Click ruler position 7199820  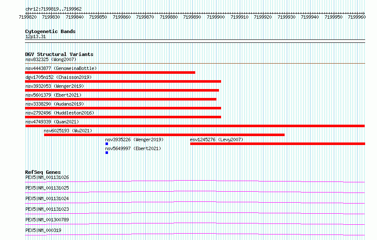[x=28, y=17]
